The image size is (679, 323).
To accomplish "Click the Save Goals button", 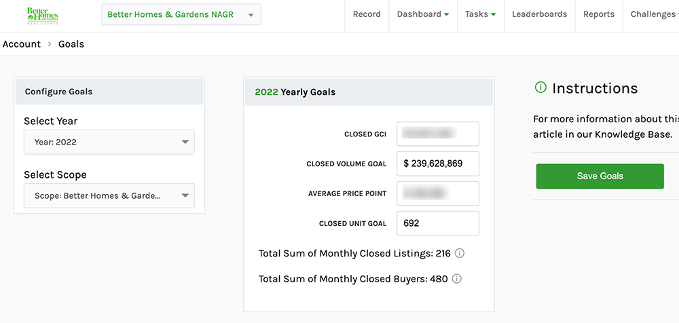I will click(600, 176).
